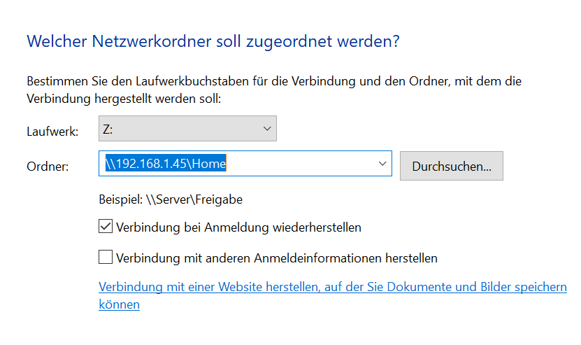Click the chevron arrow beside Z:

pyautogui.click(x=266, y=129)
